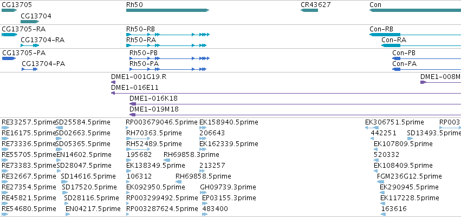Select the CG13705 gene glyph

click(x=9, y=10)
